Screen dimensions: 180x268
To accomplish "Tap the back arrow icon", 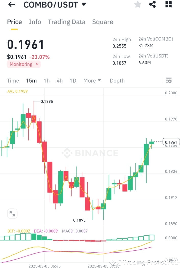I will pos(11,4).
